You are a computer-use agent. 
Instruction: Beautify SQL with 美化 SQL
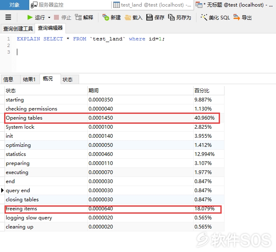[215, 17]
